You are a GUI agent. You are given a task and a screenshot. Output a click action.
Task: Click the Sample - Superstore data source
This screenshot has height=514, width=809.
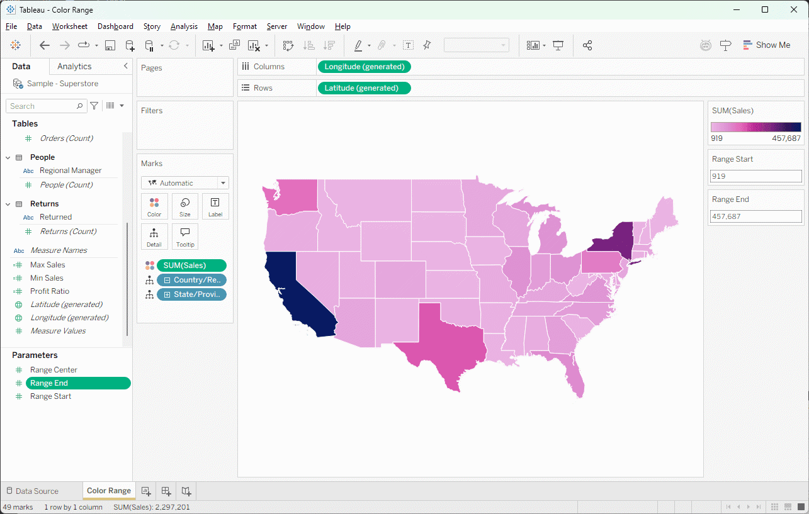62,84
